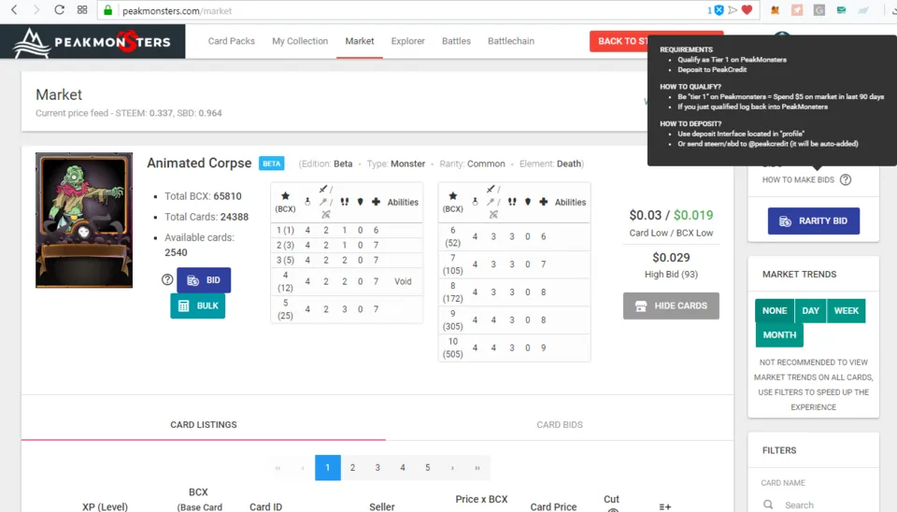Viewport: 897px width, 512px height.
Task: Open Battlechain nav item
Action: 511,41
